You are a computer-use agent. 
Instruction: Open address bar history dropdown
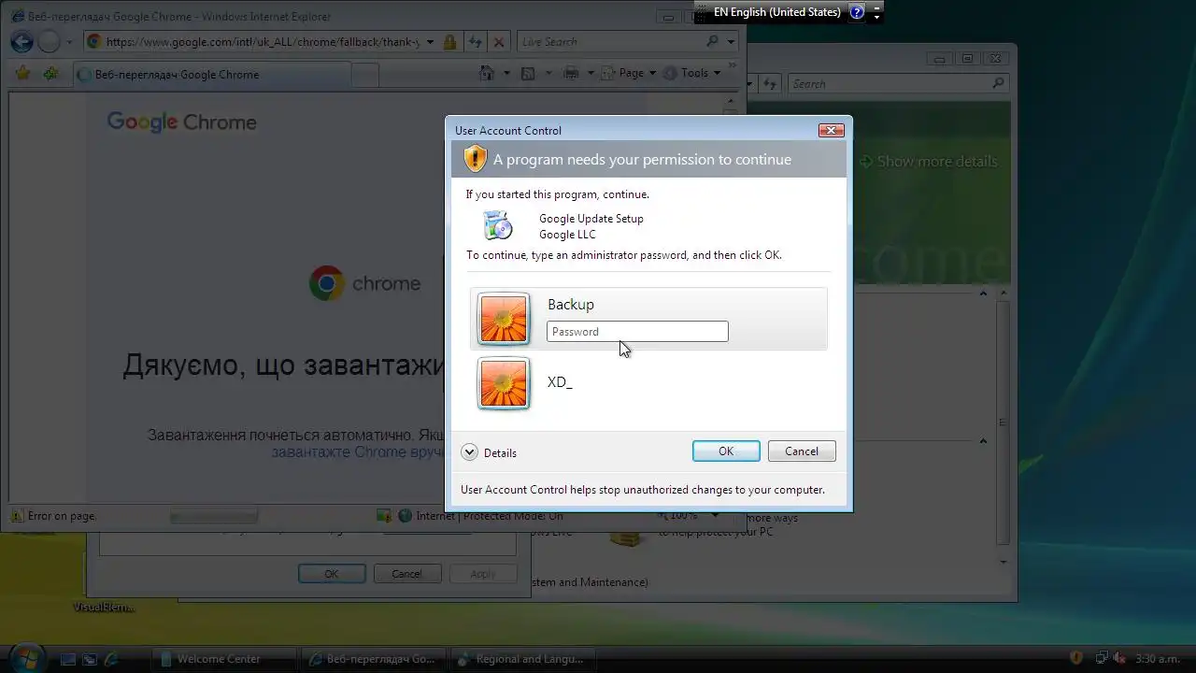pos(432,42)
